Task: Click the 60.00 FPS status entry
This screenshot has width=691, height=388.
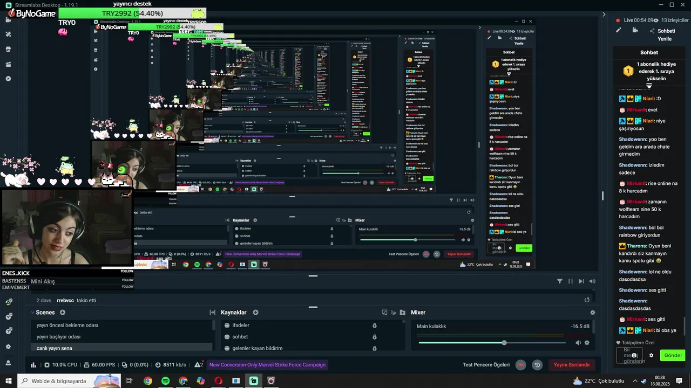Action: click(x=99, y=365)
